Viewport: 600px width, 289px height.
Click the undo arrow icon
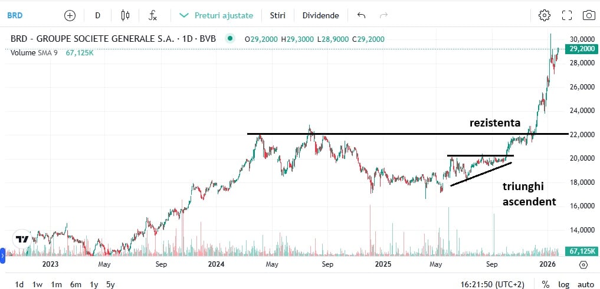361,15
